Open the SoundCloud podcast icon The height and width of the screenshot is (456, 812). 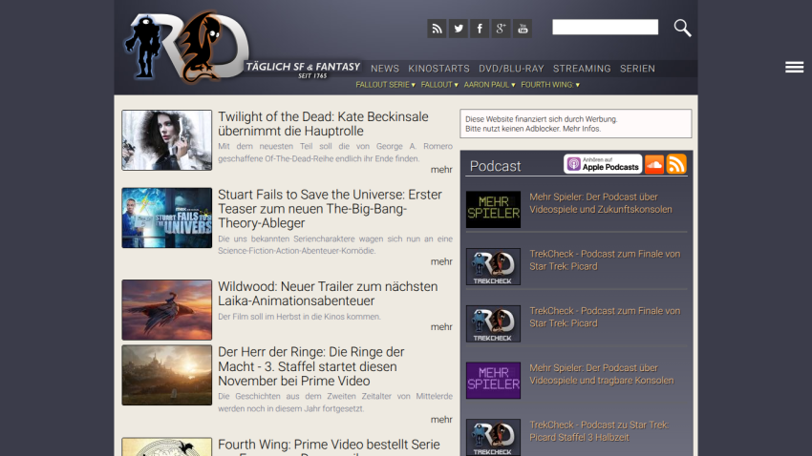pos(654,164)
